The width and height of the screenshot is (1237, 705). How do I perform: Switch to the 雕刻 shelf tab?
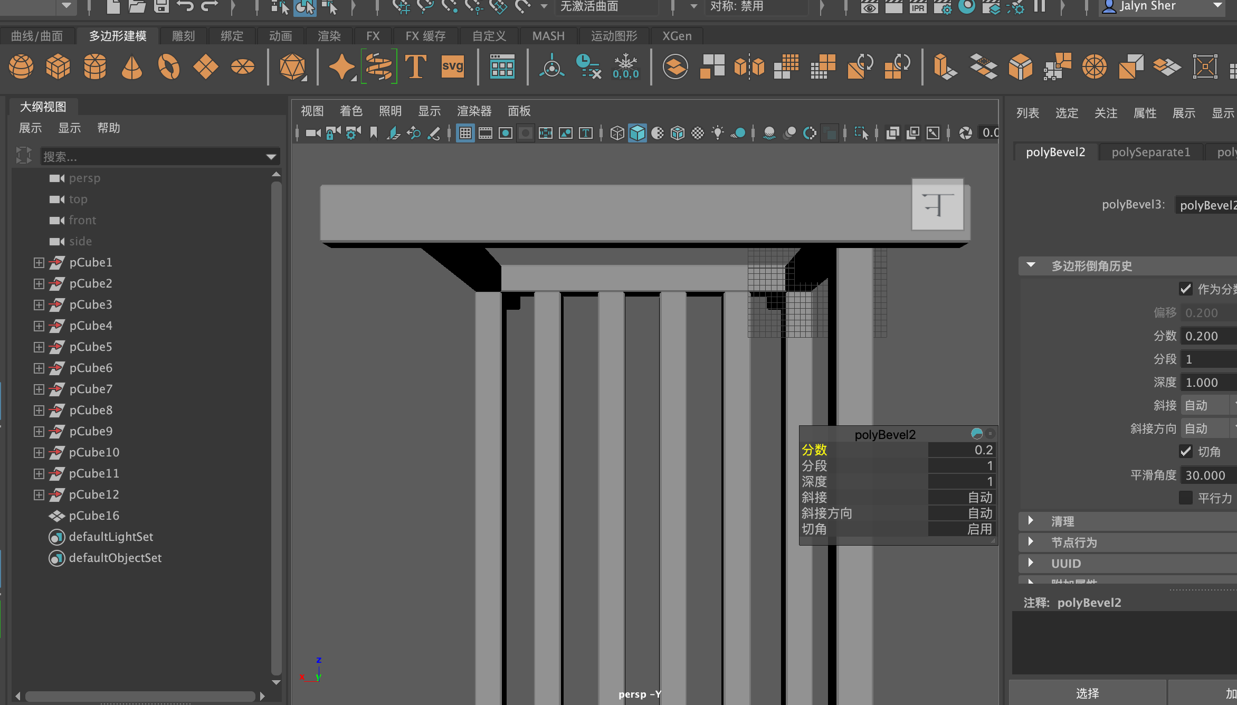coord(183,36)
